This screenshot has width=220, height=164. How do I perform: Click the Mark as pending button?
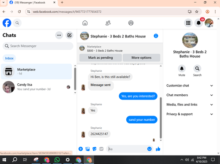tap(100, 58)
